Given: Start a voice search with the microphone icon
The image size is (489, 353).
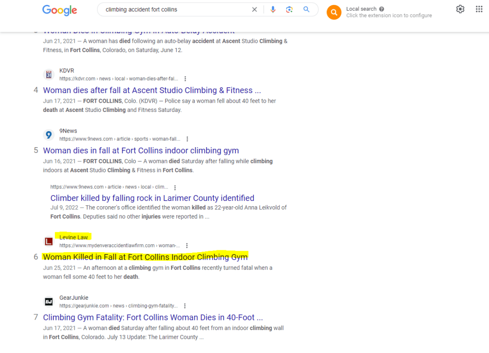Looking at the screenshot, I should click(273, 9).
